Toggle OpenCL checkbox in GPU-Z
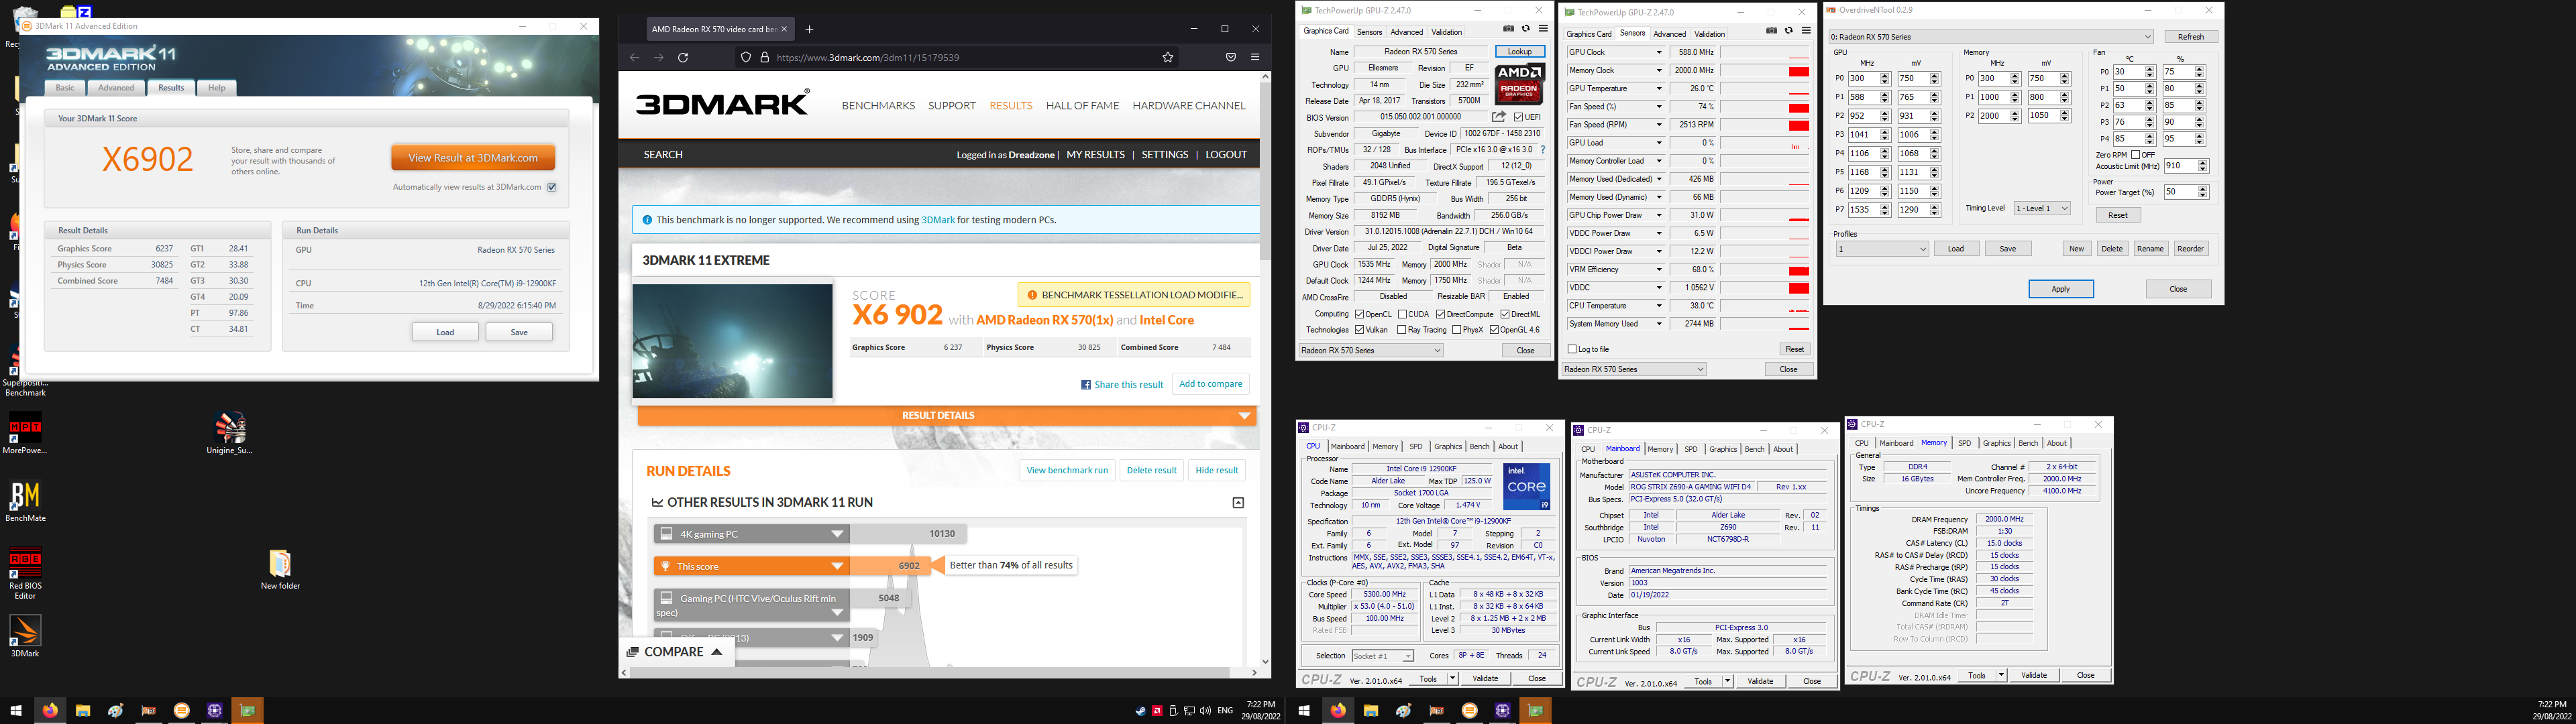The height and width of the screenshot is (724, 2576). coord(1359,314)
